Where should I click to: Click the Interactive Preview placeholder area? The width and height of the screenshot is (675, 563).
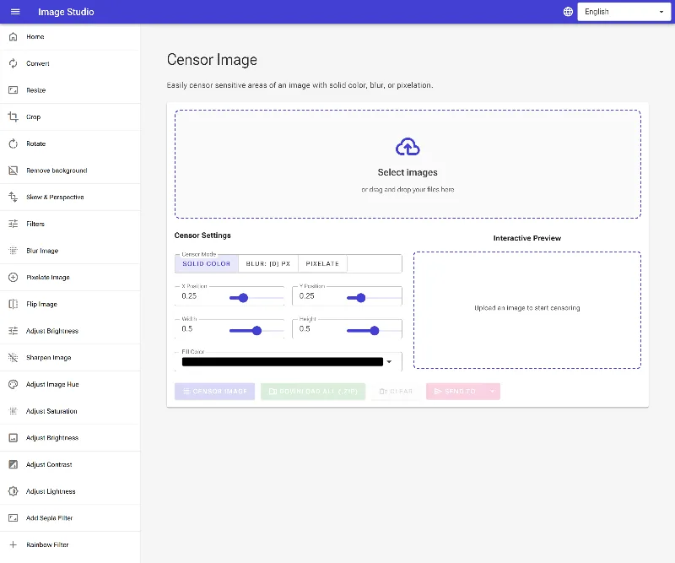pos(526,310)
